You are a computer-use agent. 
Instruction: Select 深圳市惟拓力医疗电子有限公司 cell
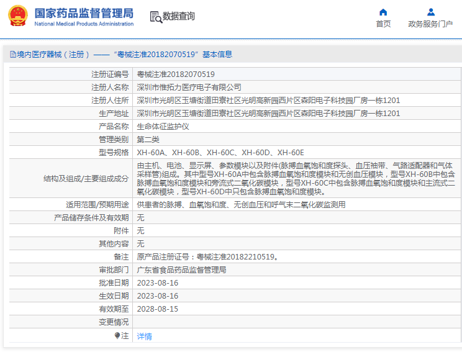[189, 87]
